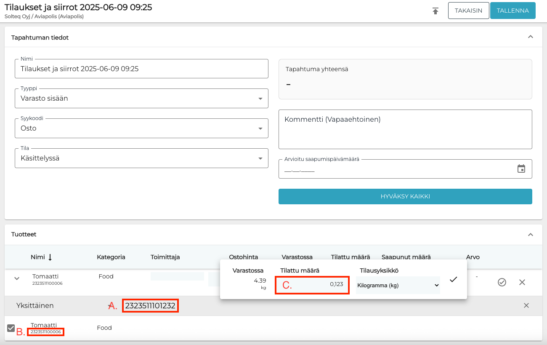This screenshot has width=547, height=345.
Task: Open the calendar date picker icon
Action: (x=521, y=168)
